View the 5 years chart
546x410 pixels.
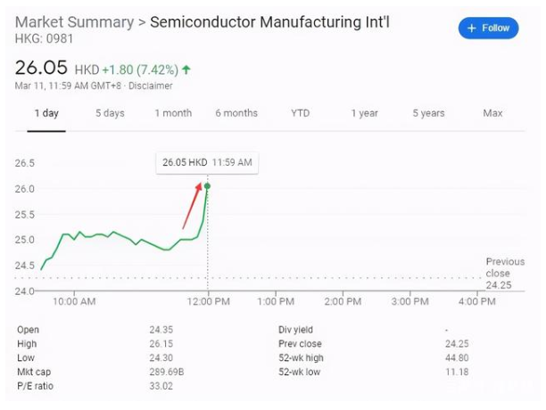[428, 113]
